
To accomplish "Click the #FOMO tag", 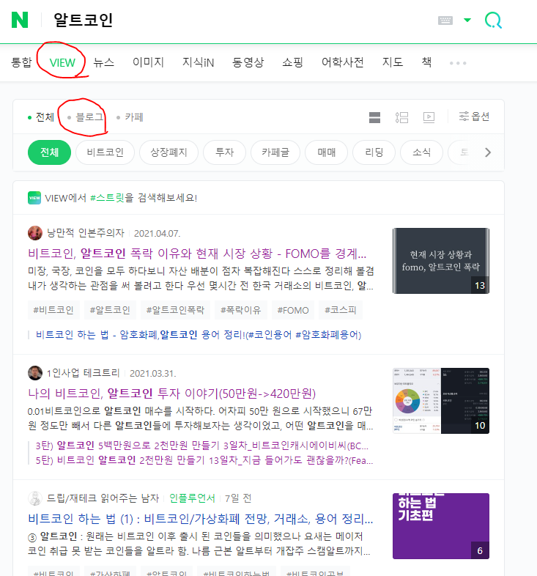I will 293,310.
